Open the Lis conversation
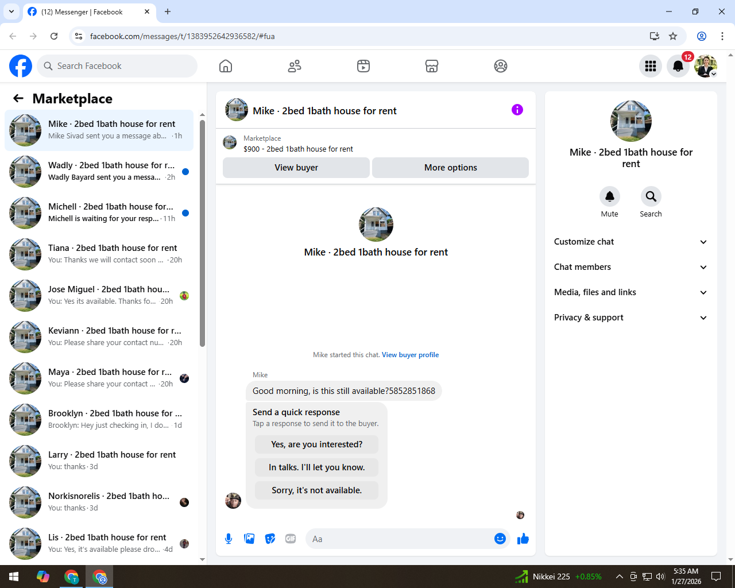The image size is (735, 588). (99, 544)
